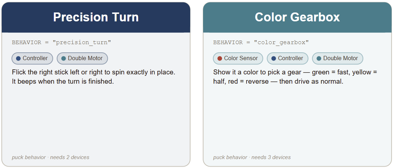Select the Controller chip in Color Gearbox
This screenshot has height=168, width=394.
point(287,58)
